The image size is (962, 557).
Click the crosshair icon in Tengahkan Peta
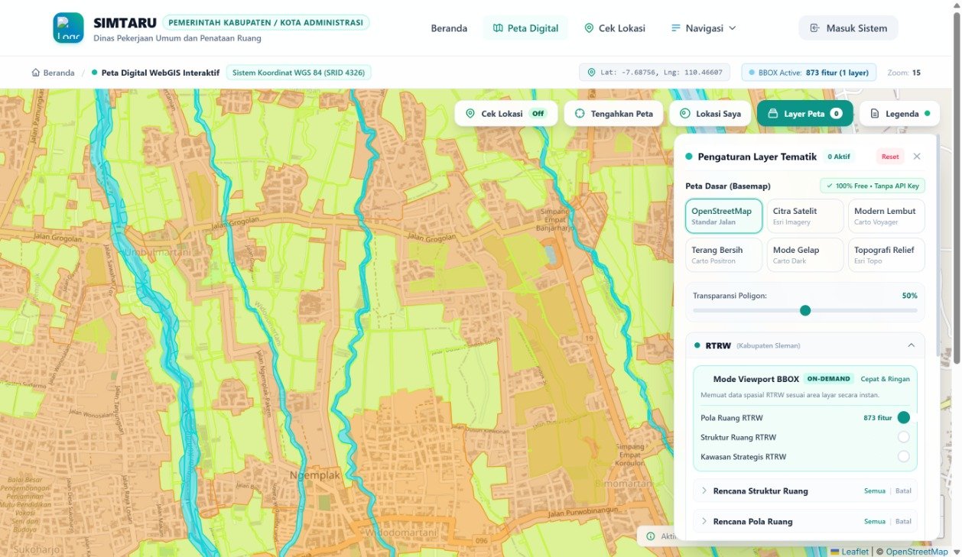(x=580, y=114)
